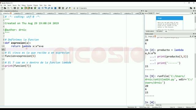Screen dimensions: 196x110
Task: Clear the console using eraser icon
Action: point(193,36)
